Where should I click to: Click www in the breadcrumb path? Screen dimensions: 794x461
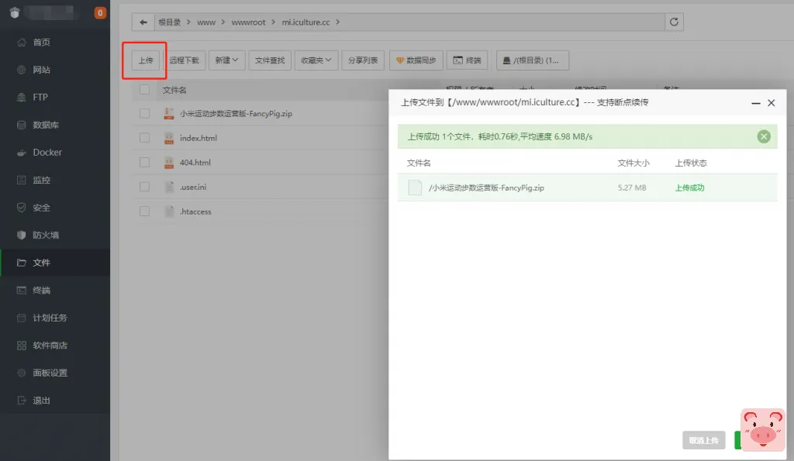[x=206, y=22]
